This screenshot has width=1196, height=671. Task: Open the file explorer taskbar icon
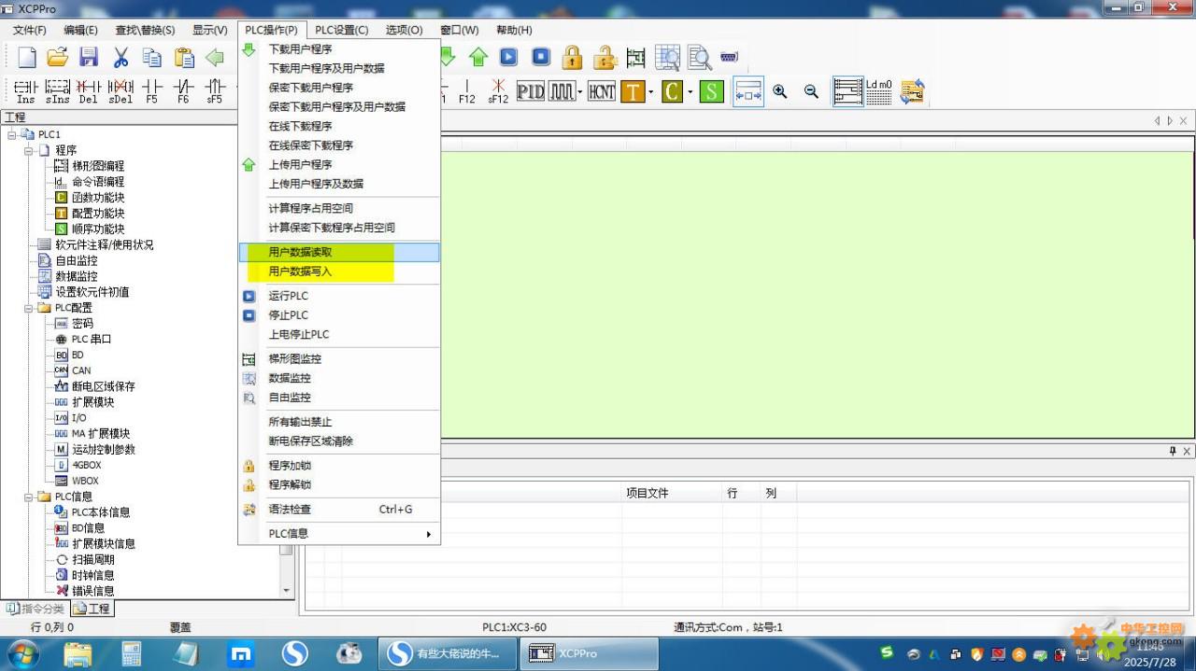pos(78,653)
